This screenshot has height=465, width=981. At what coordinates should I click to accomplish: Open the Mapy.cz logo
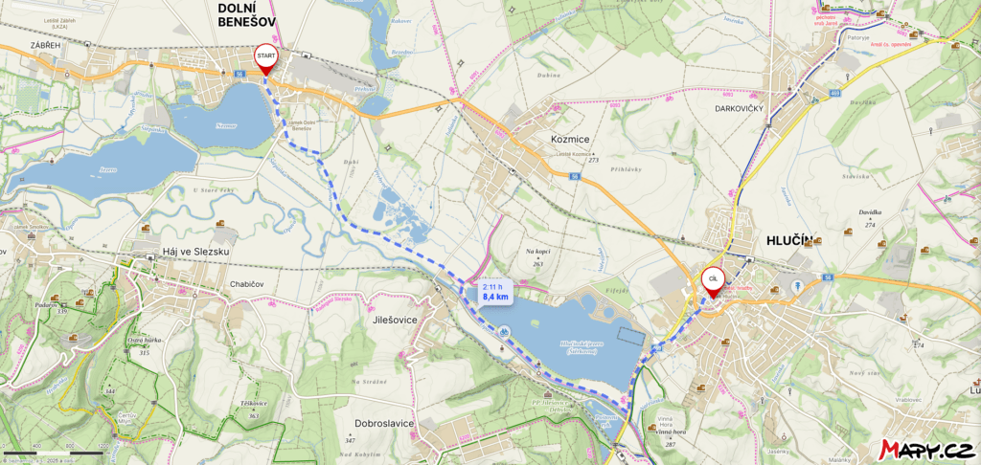(x=927, y=449)
